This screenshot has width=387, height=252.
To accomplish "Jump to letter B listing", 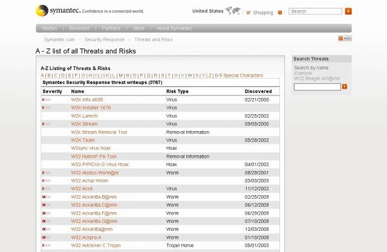I will pos(49,76).
